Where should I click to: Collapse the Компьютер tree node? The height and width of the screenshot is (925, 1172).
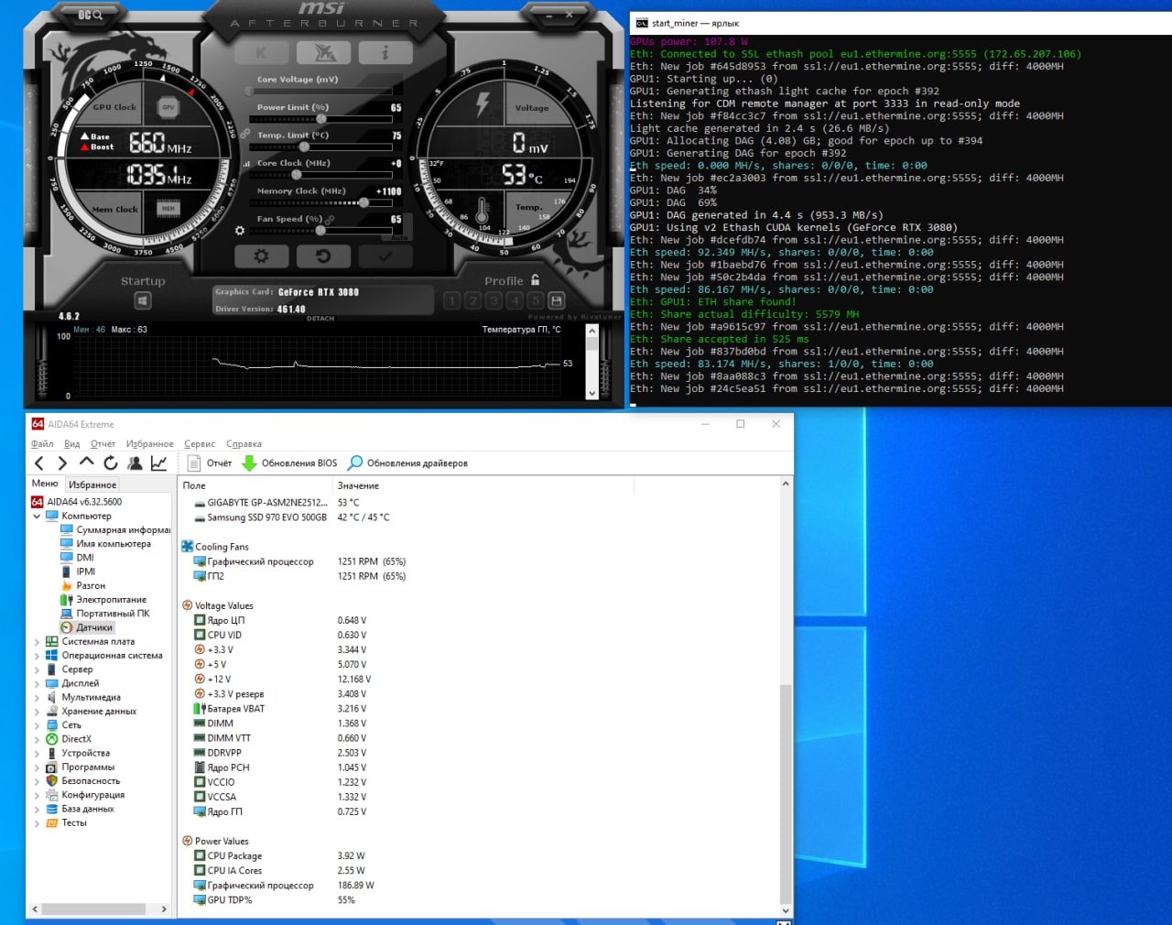click(x=37, y=517)
